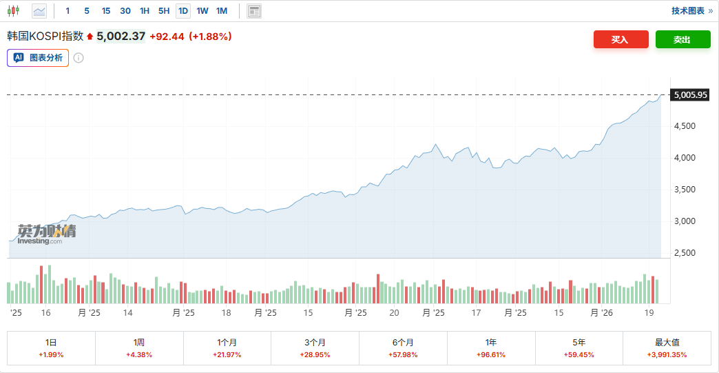Open the 1个月 performance range tab
This screenshot has height=373, width=719.
(x=227, y=348)
